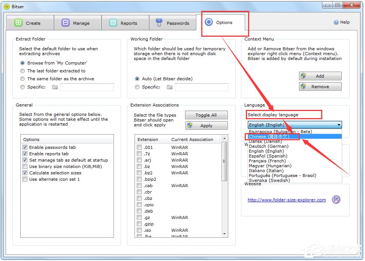Click extension list scrollbar thumb
Screen dimensions: 365x261
[224, 161]
